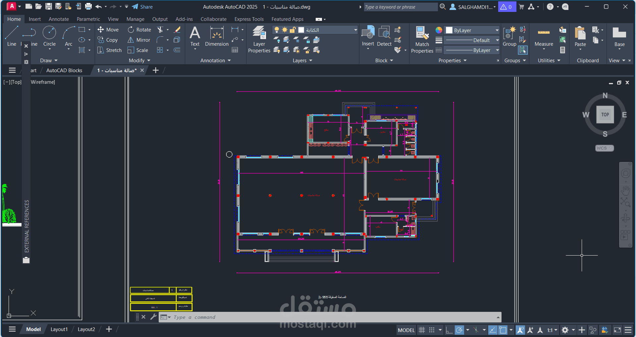Expand the Layers panel
Viewport: 636px width, 337px height.
click(302, 61)
